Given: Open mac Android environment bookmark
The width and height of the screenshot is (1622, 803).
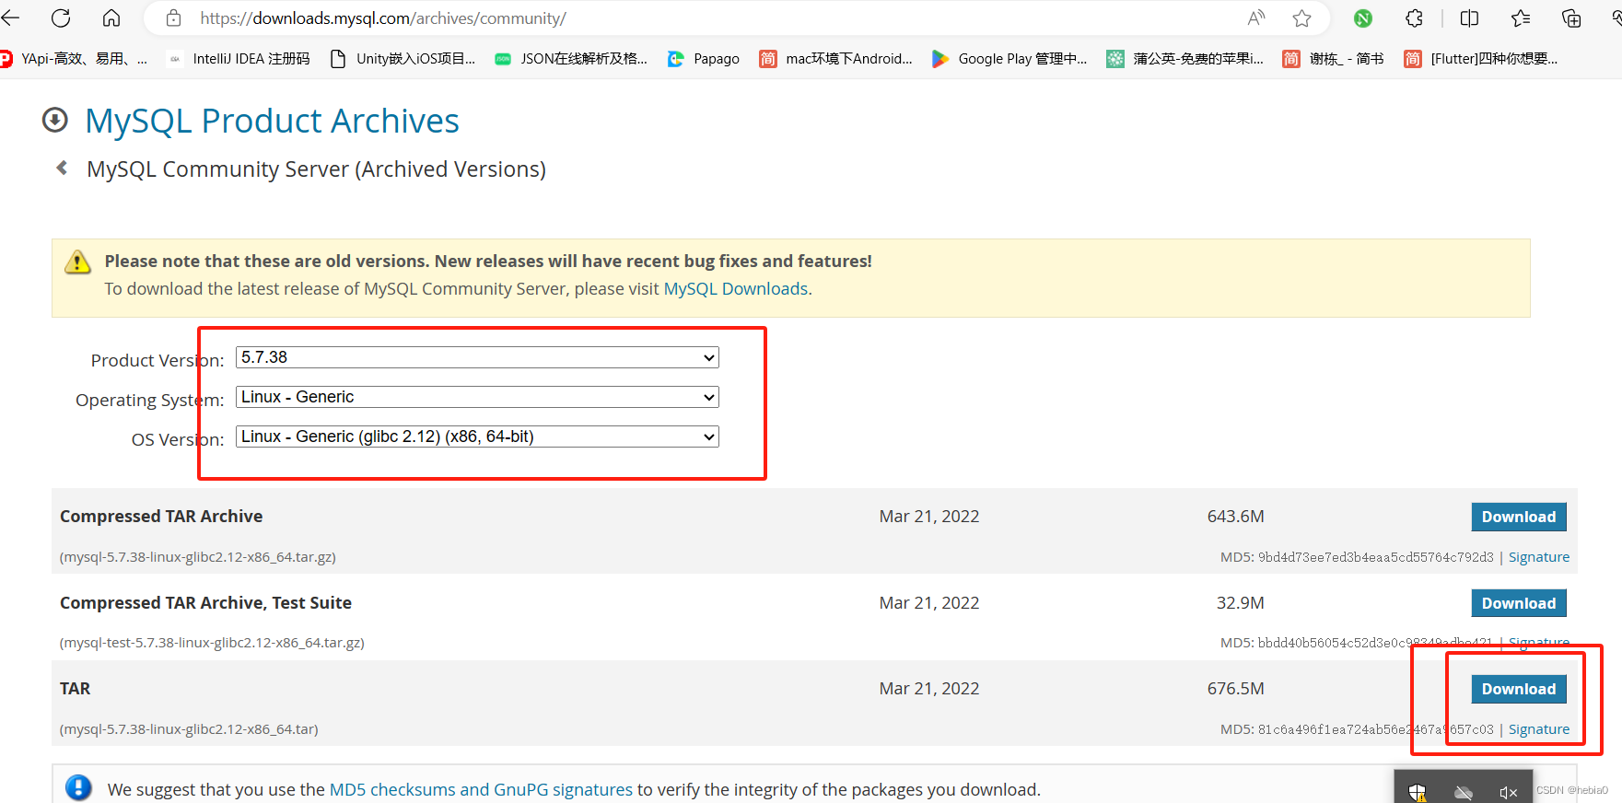Looking at the screenshot, I should tap(836, 59).
